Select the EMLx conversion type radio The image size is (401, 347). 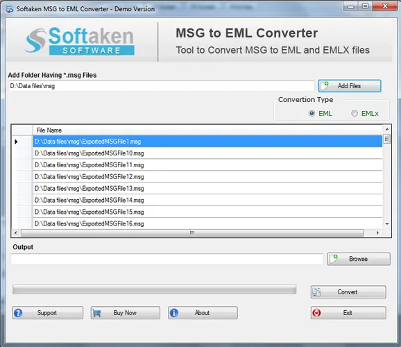coord(355,113)
